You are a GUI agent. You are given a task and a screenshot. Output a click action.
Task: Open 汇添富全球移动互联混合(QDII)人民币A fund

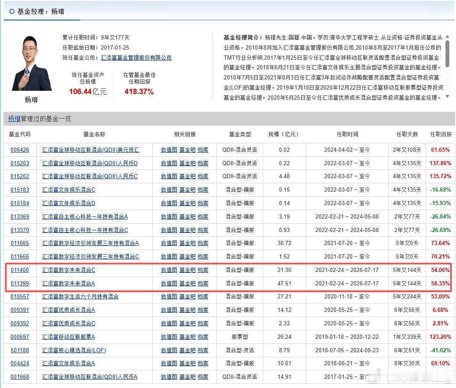pyautogui.click(x=90, y=377)
